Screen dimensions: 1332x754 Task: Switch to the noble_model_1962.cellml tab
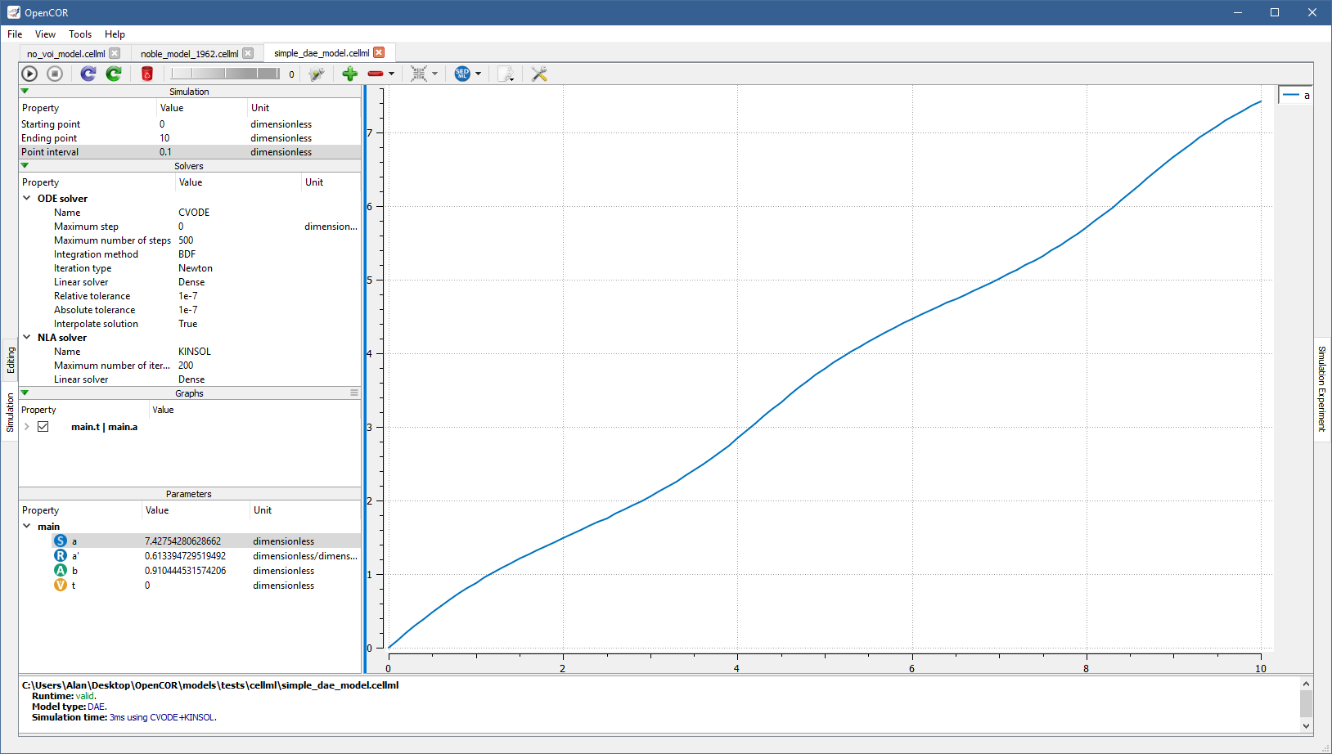(189, 54)
